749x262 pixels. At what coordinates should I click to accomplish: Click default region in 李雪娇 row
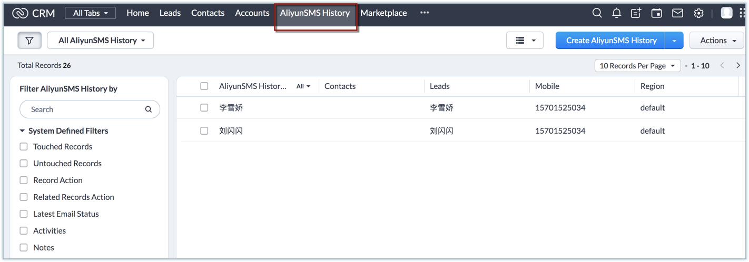652,108
